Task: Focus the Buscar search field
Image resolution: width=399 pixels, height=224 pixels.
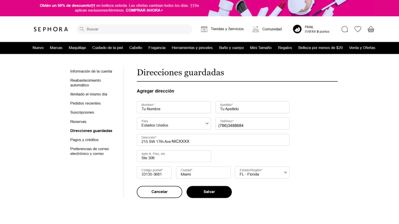Action: (134, 29)
